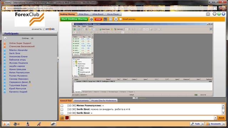
Task: Expand the Documents menu arrow
Action: (x=224, y=124)
